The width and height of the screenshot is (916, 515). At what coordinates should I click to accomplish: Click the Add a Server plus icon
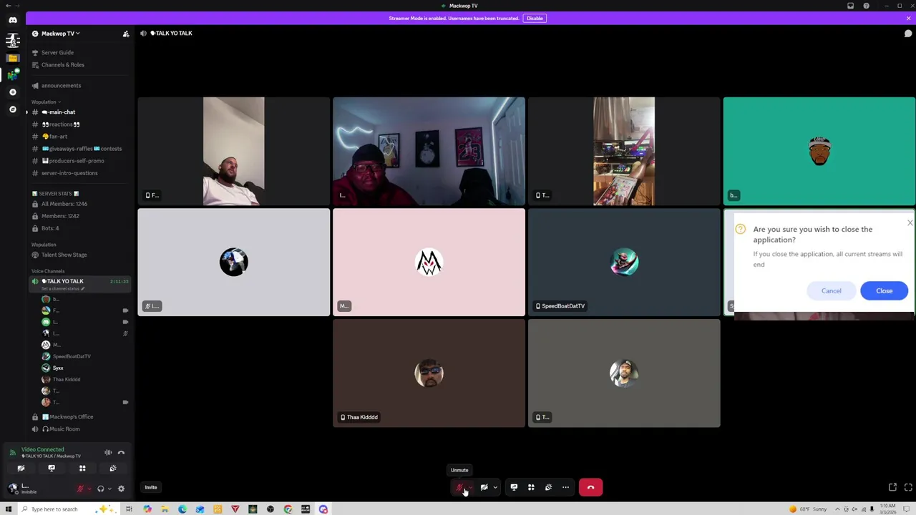pyautogui.click(x=12, y=92)
